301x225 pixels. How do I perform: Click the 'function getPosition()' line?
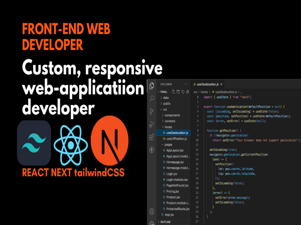click(224, 131)
